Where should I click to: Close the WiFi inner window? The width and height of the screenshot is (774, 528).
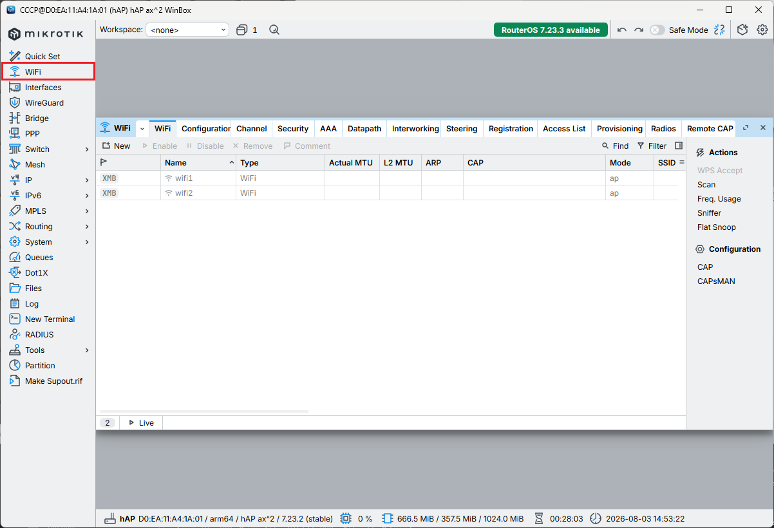click(763, 128)
